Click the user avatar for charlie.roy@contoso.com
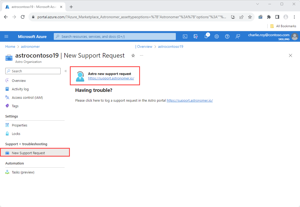300x207 pixels. 295,36
